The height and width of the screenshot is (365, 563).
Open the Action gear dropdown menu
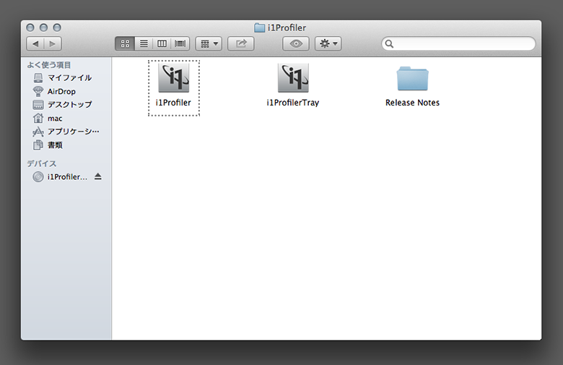[x=328, y=44]
